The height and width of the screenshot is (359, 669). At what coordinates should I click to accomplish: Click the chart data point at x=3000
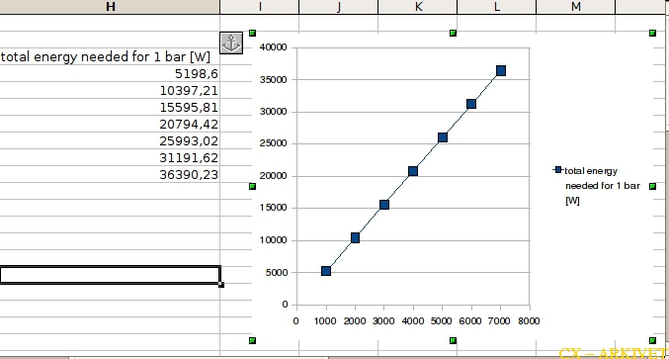pyautogui.click(x=384, y=205)
